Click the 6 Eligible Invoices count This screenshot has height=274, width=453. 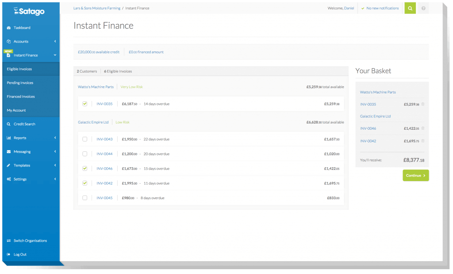pyautogui.click(x=118, y=71)
